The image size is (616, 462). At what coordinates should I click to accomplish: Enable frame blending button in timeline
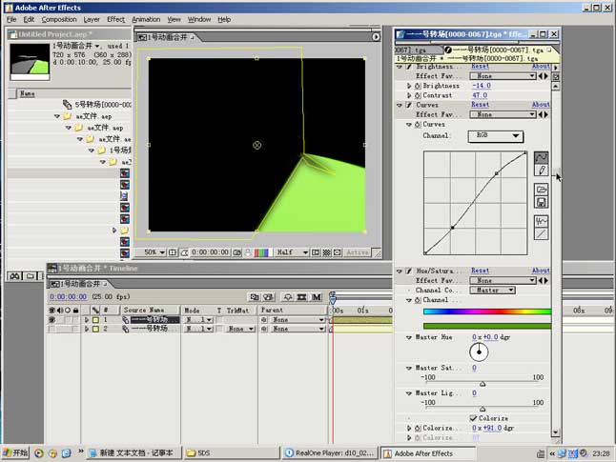(301, 297)
